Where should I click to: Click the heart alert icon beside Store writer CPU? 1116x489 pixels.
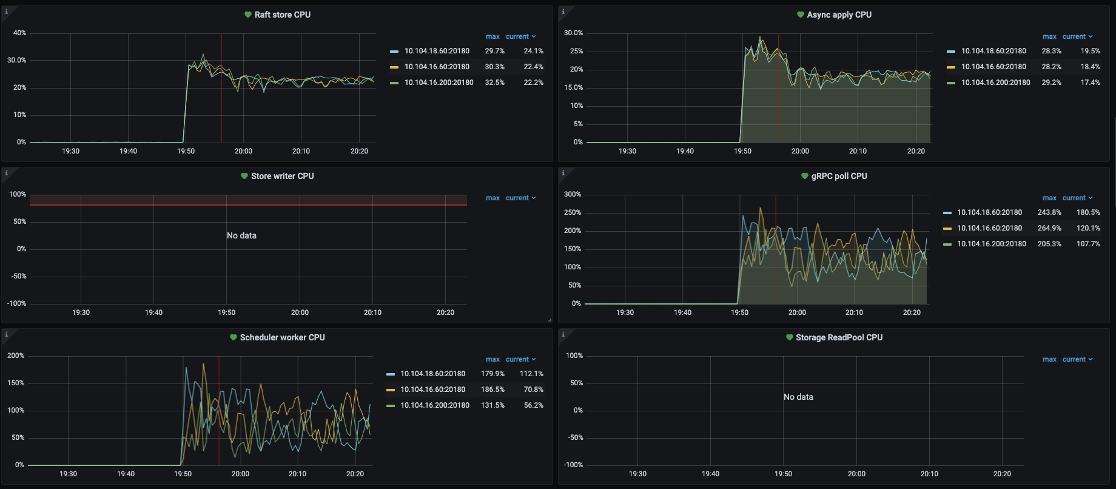coord(244,176)
